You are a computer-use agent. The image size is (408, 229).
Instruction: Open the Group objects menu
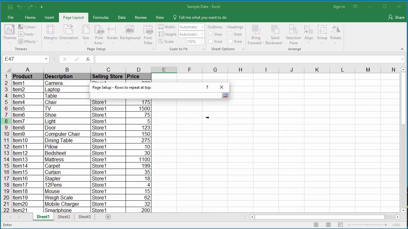(x=322, y=34)
